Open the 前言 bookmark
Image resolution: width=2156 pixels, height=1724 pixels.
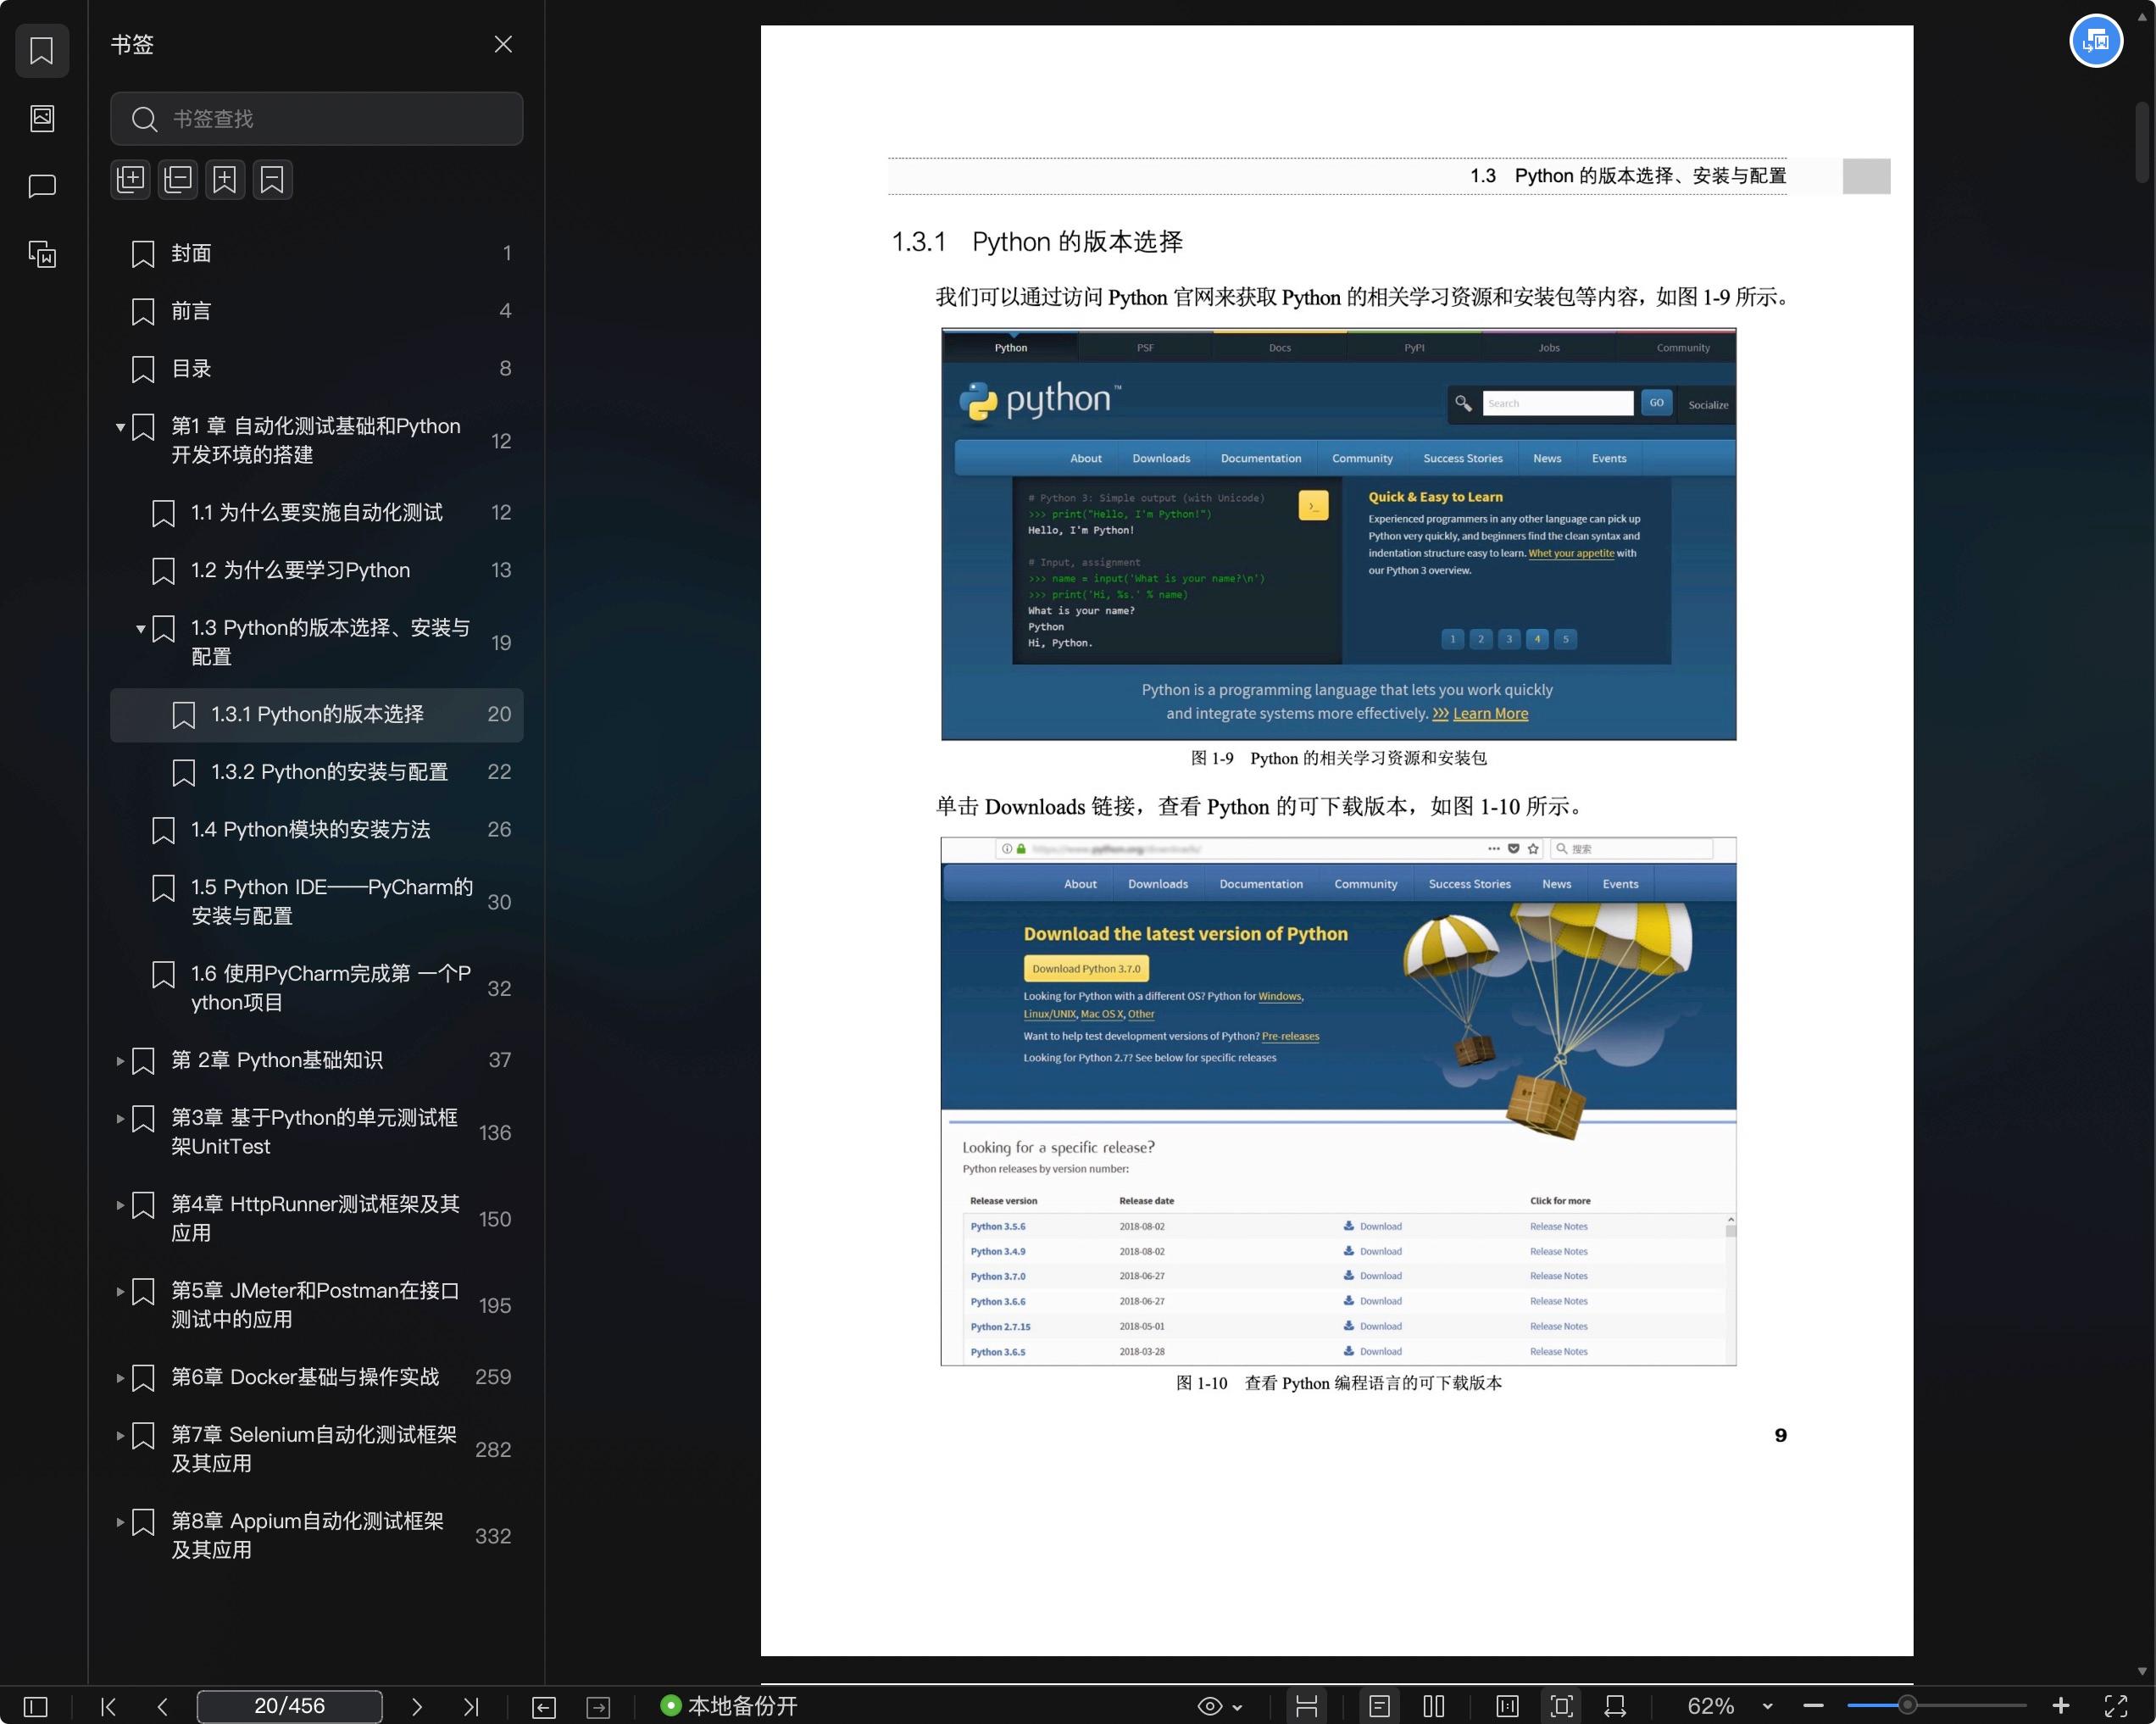(316, 311)
